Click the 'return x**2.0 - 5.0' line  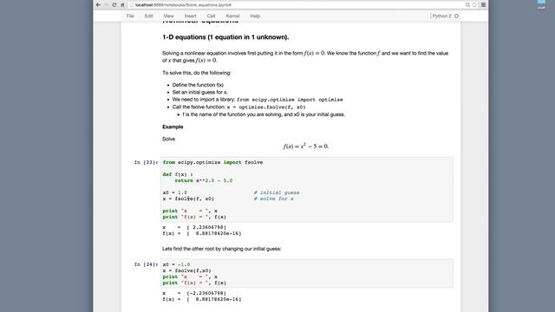pyautogui.click(x=204, y=181)
